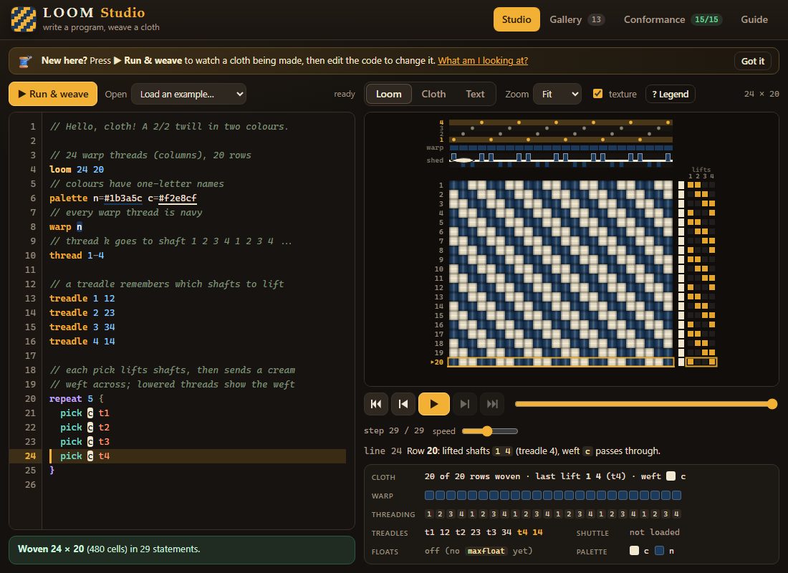Click the cream c palette swatch
This screenshot has height=573, width=788.
click(x=634, y=550)
